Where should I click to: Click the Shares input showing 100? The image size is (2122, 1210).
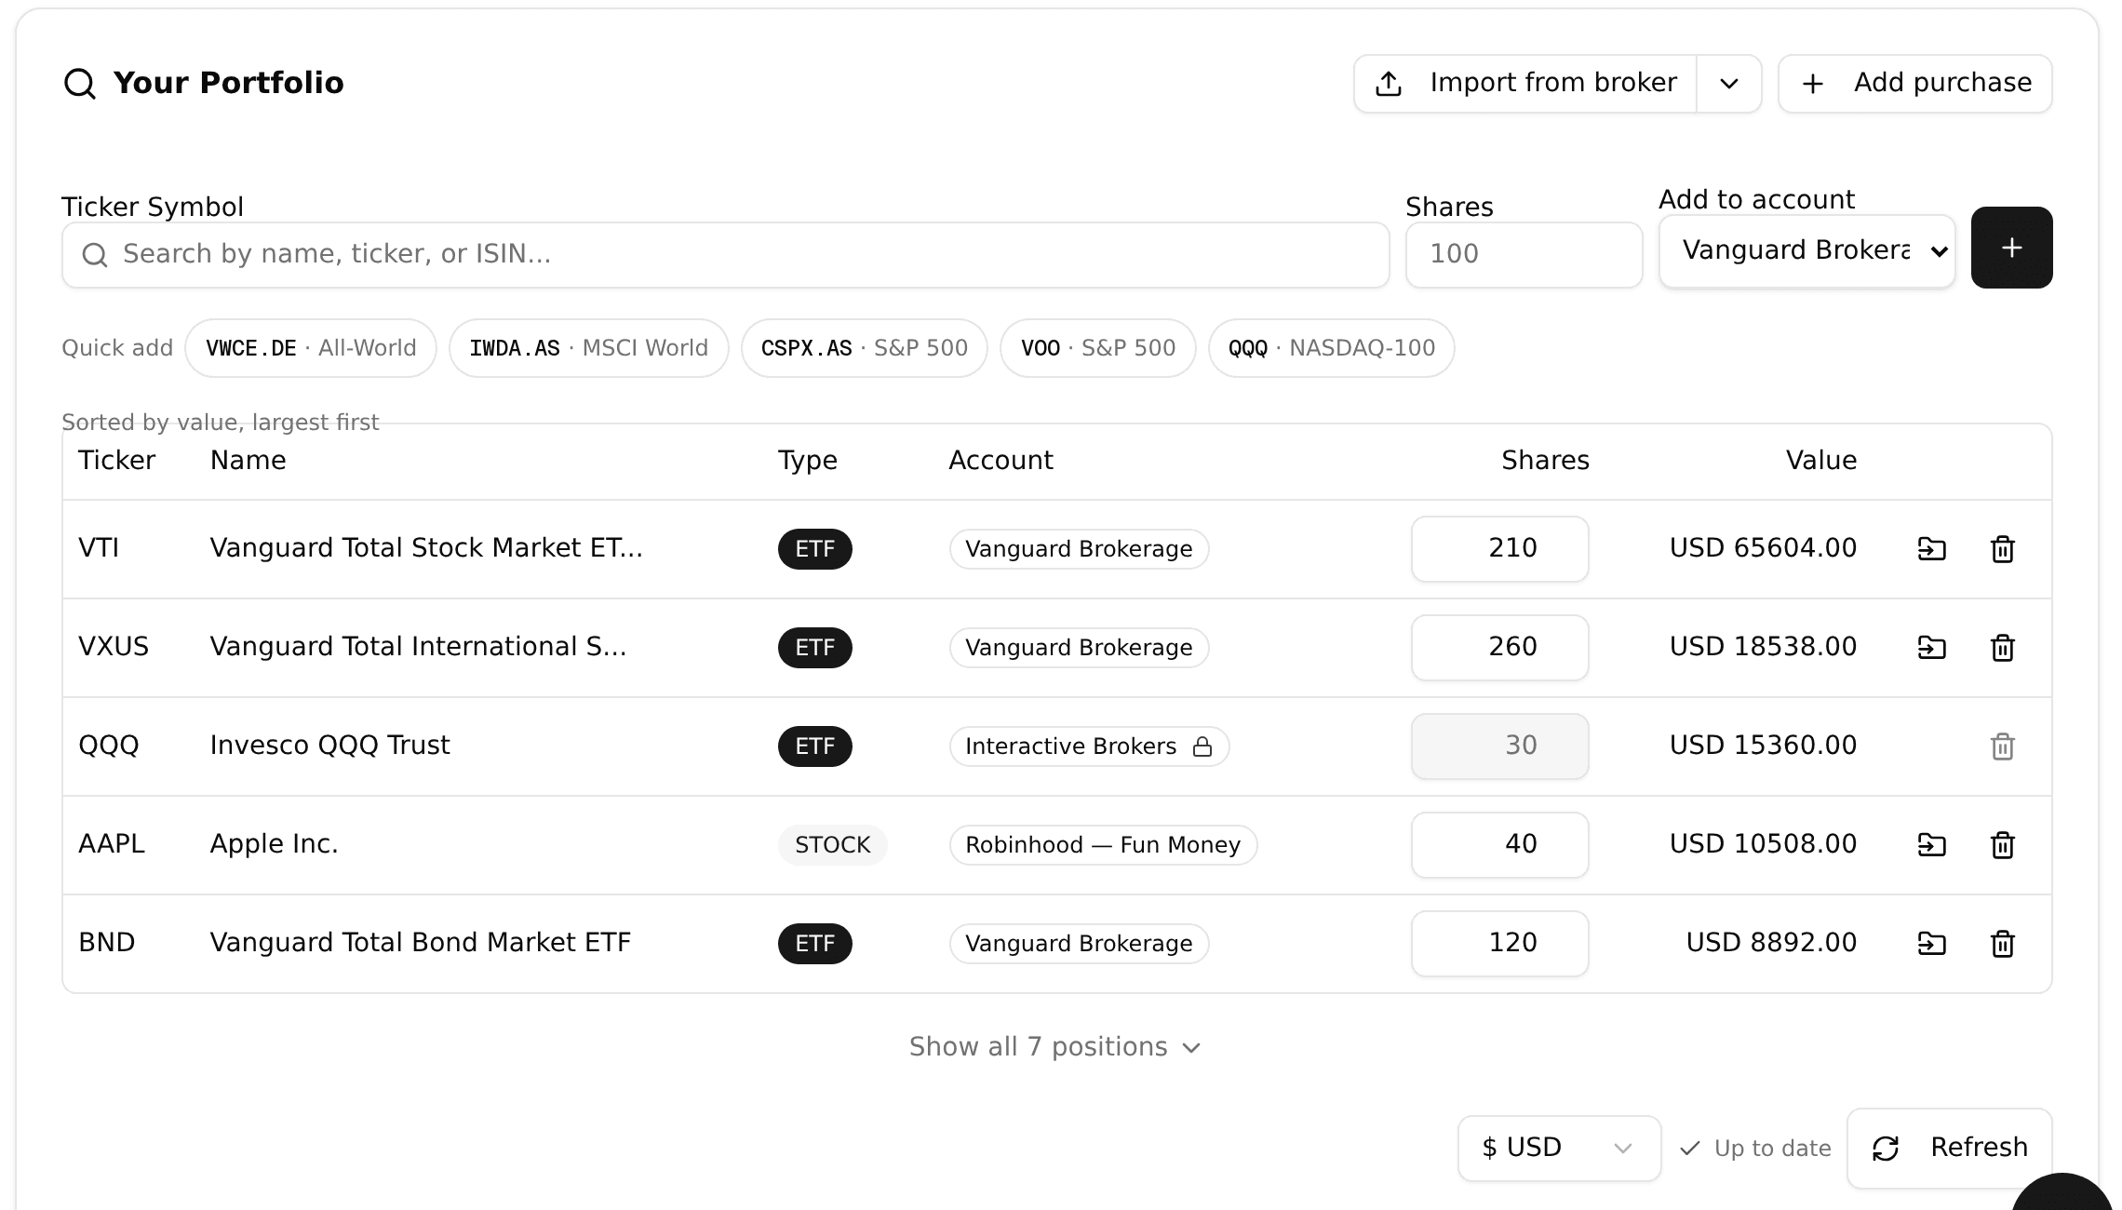coord(1524,254)
